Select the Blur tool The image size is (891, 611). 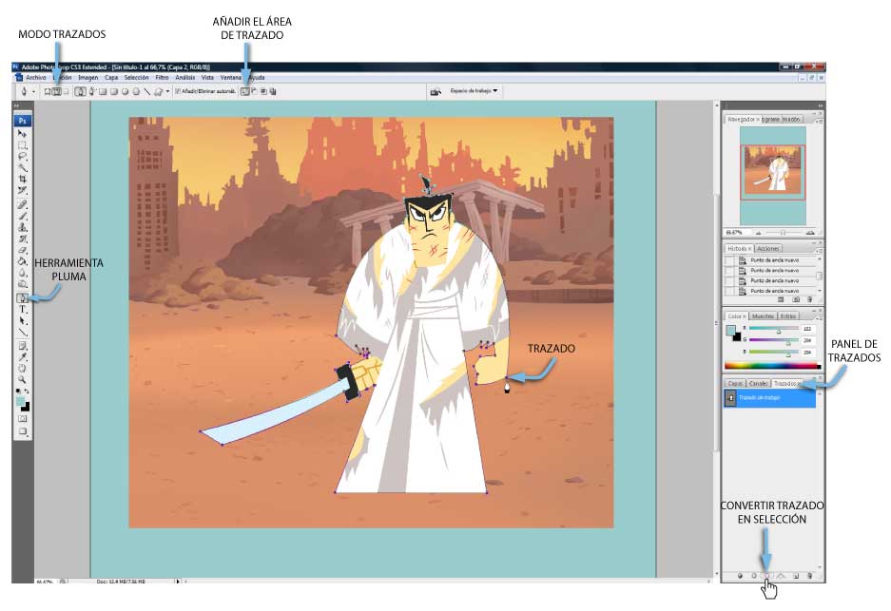tap(22, 273)
